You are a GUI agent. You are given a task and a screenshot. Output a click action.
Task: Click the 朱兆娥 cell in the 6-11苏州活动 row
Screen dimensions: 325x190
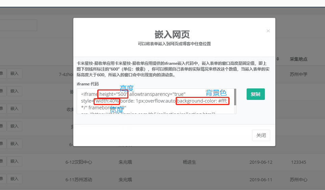[125, 180]
